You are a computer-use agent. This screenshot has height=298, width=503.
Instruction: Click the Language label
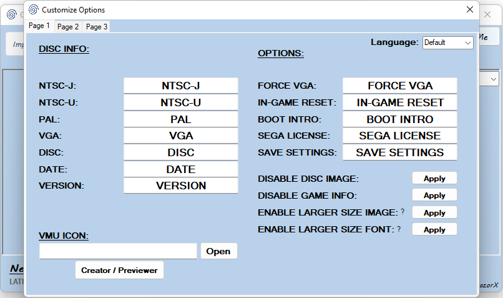tap(394, 42)
